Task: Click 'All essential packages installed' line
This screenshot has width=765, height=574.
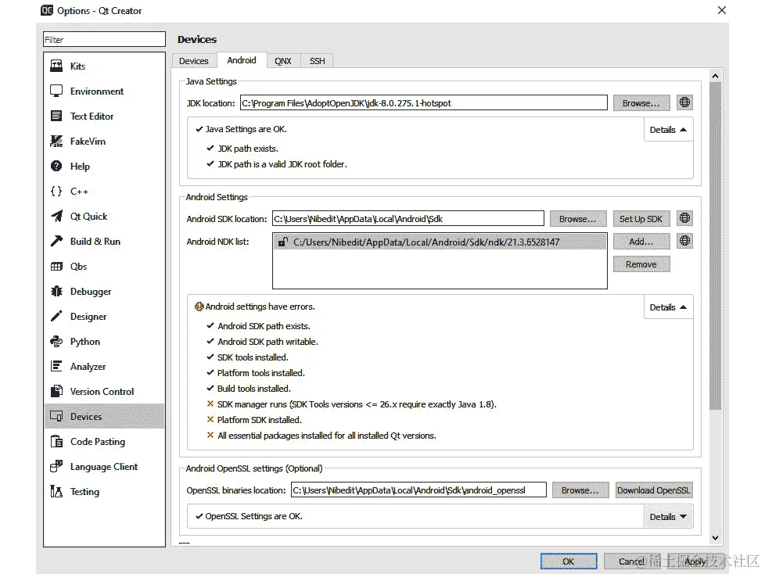Action: tap(327, 436)
